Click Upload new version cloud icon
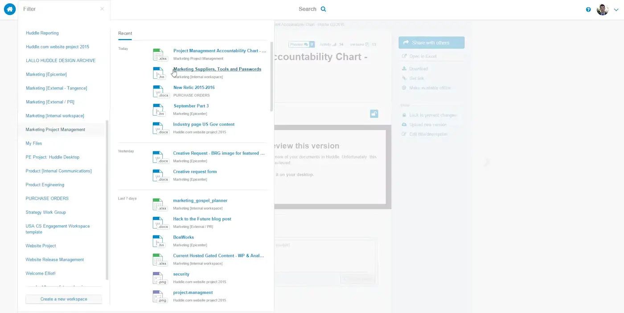 click(404, 125)
